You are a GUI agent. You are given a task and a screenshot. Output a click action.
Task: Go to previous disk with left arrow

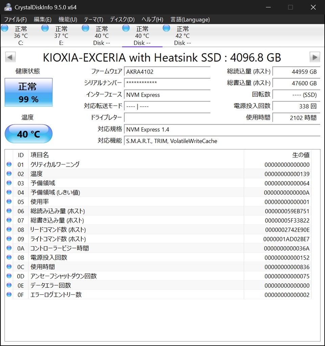click(x=10, y=57)
